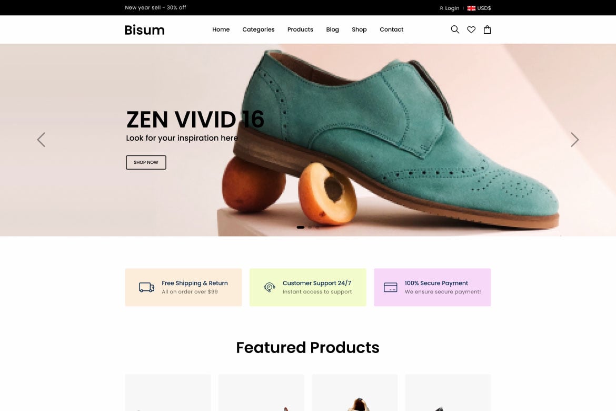Image resolution: width=616 pixels, height=411 pixels.
Task: Click the Login link
Action: pos(452,8)
